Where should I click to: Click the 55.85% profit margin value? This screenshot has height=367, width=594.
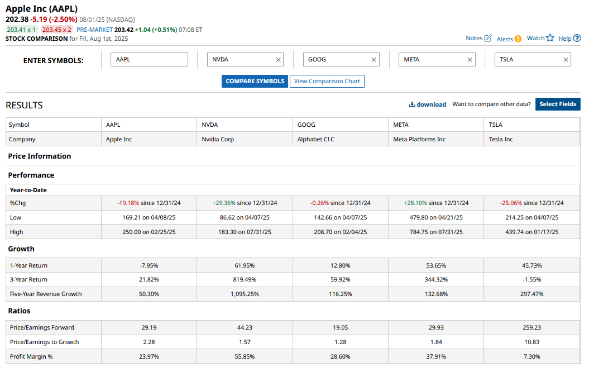pos(245,356)
